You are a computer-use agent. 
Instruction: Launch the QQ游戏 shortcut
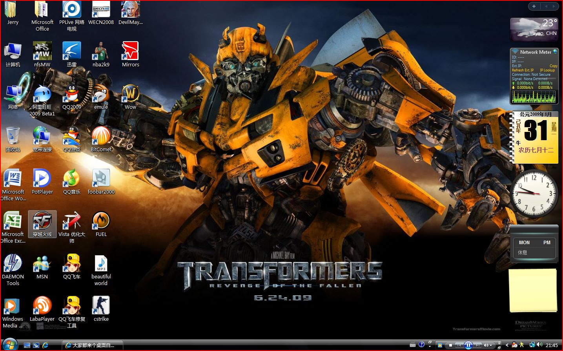click(x=72, y=139)
